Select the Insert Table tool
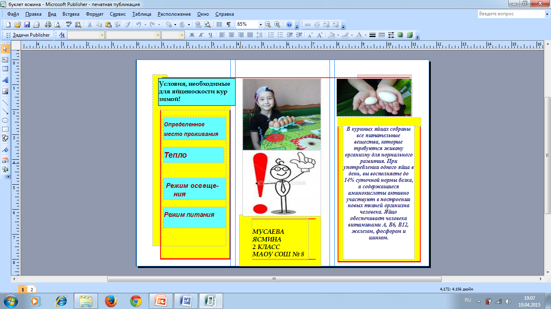Screen dimensions: 551x309 pos(5,69)
